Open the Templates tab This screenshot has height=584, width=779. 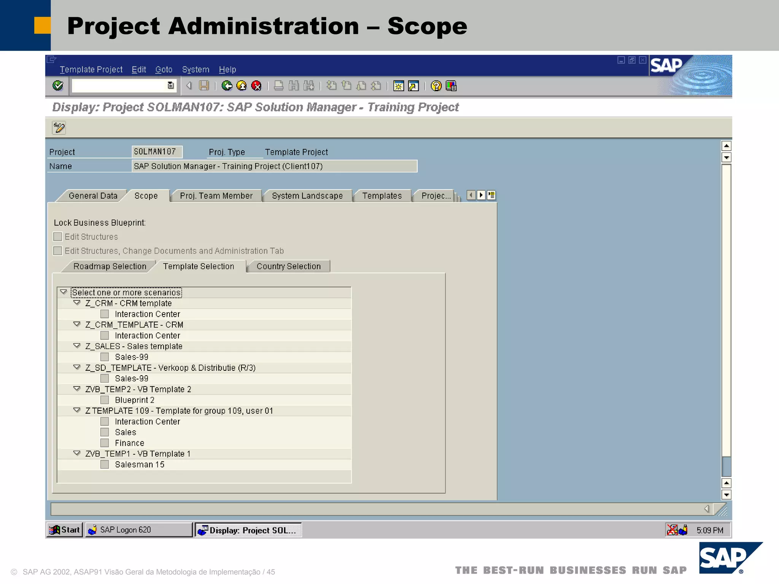382,196
